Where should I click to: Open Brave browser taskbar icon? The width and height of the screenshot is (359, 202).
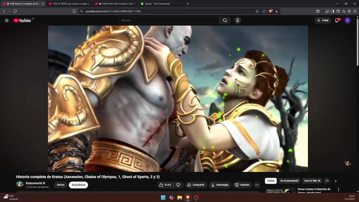tap(188, 198)
